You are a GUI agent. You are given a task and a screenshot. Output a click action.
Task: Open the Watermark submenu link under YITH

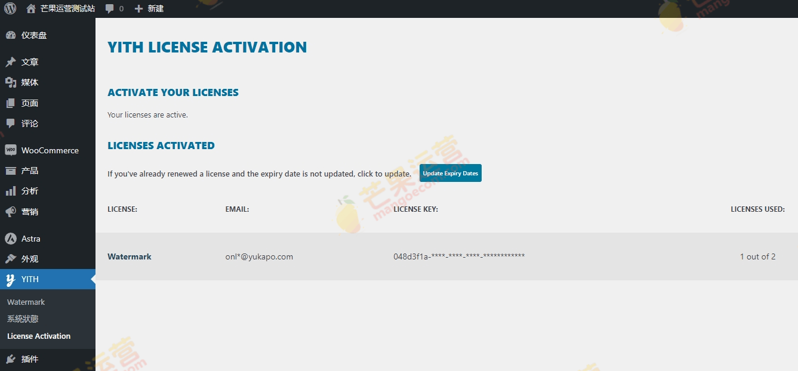point(26,302)
